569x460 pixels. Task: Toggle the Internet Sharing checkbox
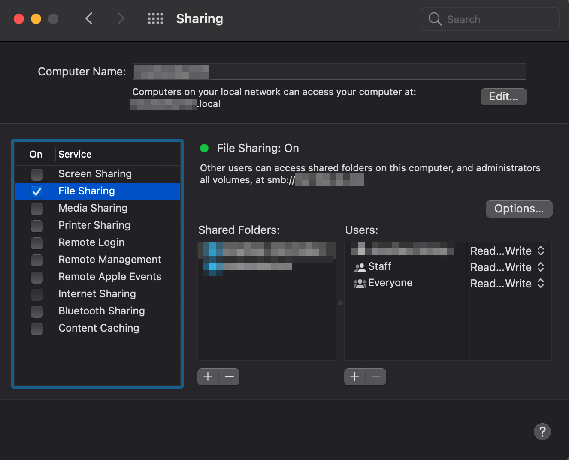point(37,294)
